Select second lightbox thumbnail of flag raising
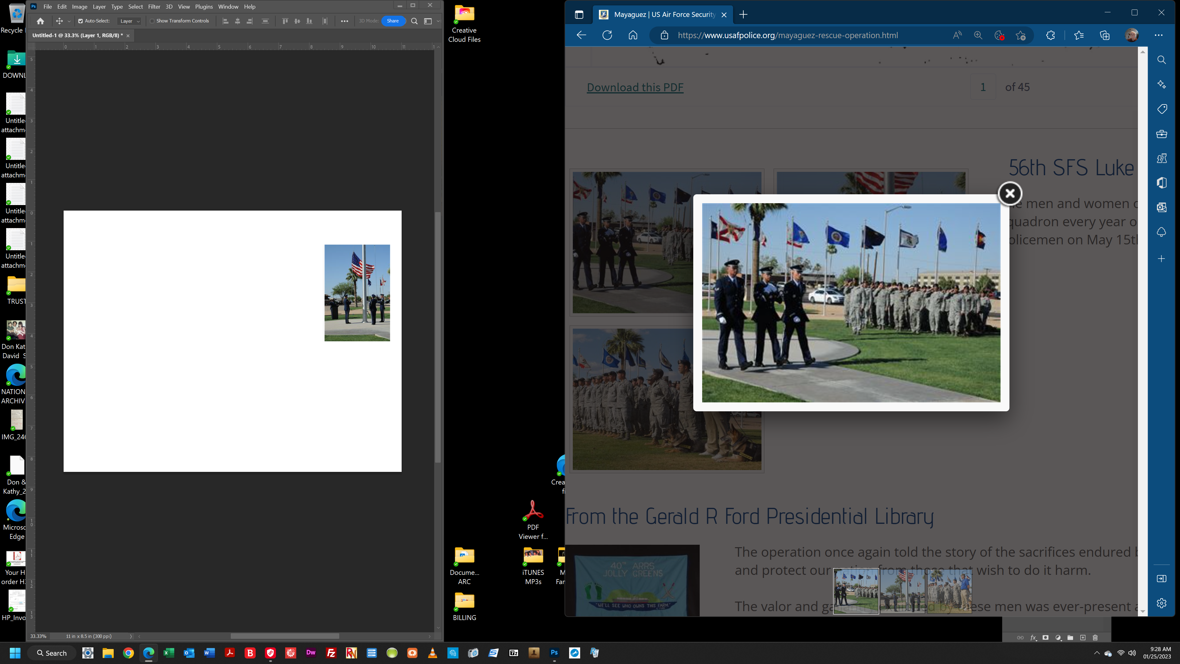This screenshot has width=1180, height=664. point(903,591)
